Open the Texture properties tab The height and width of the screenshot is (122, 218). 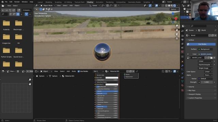coord(183,90)
